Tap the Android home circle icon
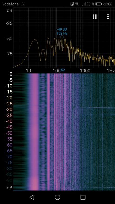 pyautogui.click(x=57, y=197)
